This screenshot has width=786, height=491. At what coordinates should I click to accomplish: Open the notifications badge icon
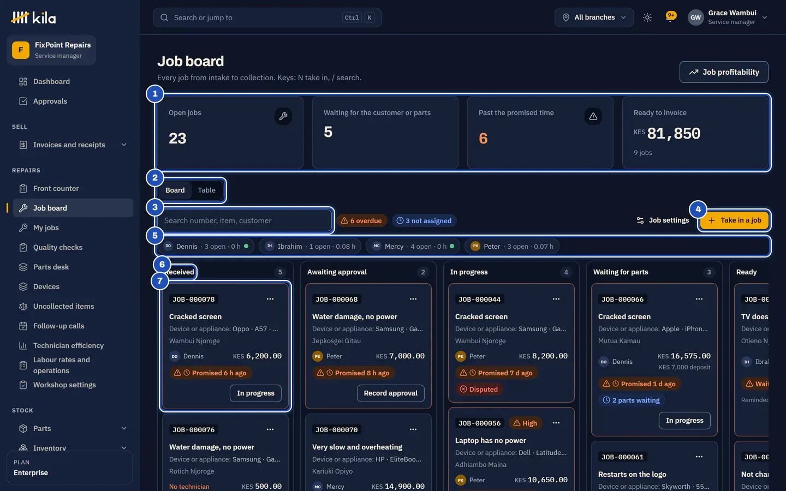[x=671, y=16]
